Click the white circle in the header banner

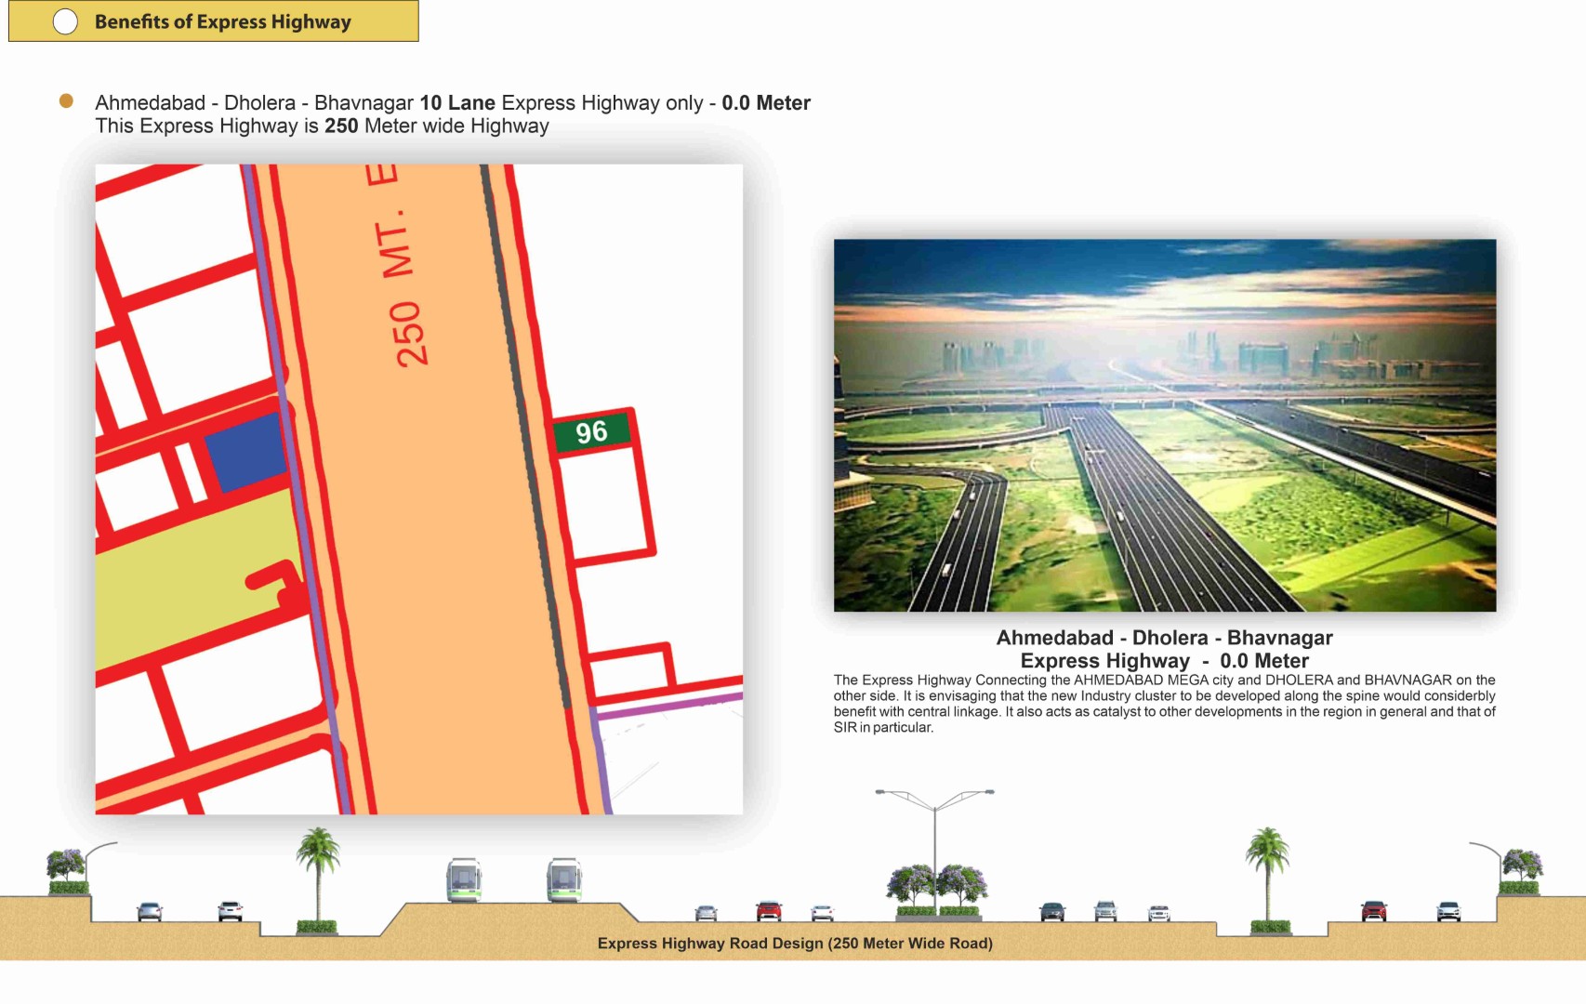coord(65,21)
